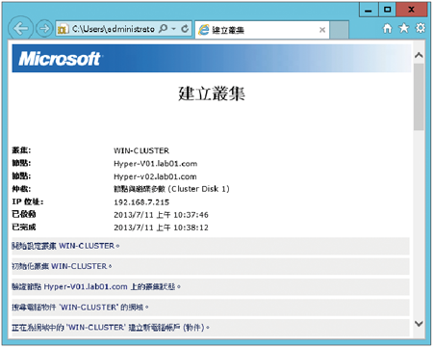Viewport: 433px width, 348px height.
Task: Click the log row about 建立新電腦帳戶 (物件)
Action: tap(211, 328)
